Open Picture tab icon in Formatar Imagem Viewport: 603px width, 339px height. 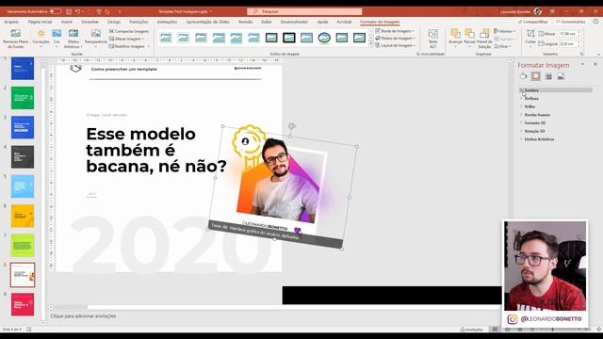point(562,76)
